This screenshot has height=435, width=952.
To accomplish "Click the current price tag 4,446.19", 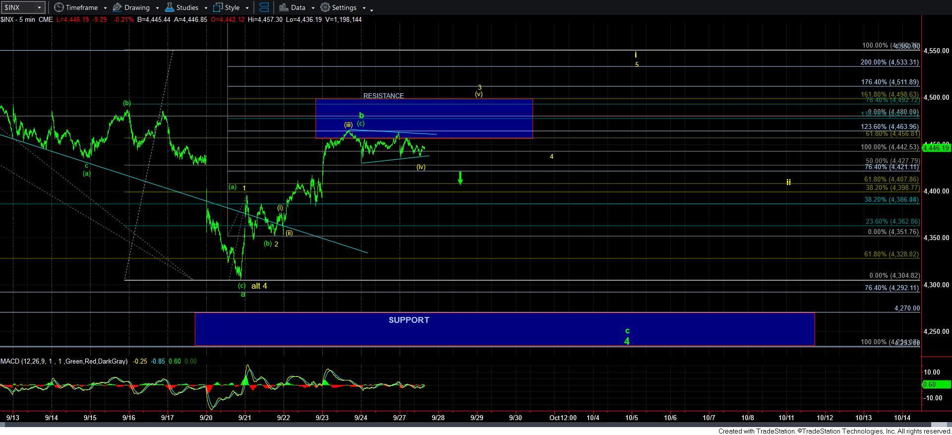I will click(936, 148).
